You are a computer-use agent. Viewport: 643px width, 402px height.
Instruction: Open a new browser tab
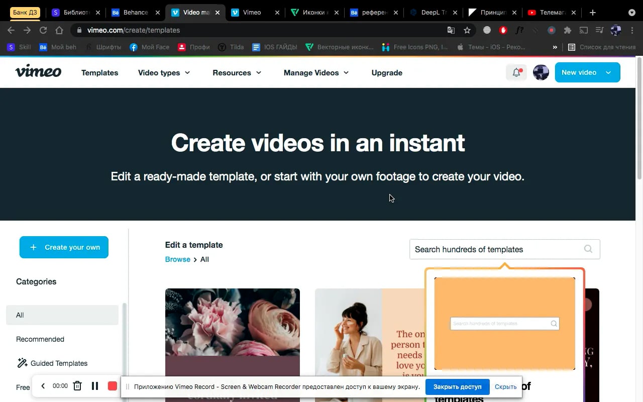[593, 13]
